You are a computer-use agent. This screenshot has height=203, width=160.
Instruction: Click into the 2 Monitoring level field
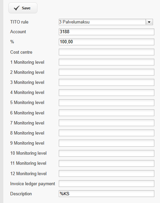tap(107, 72)
